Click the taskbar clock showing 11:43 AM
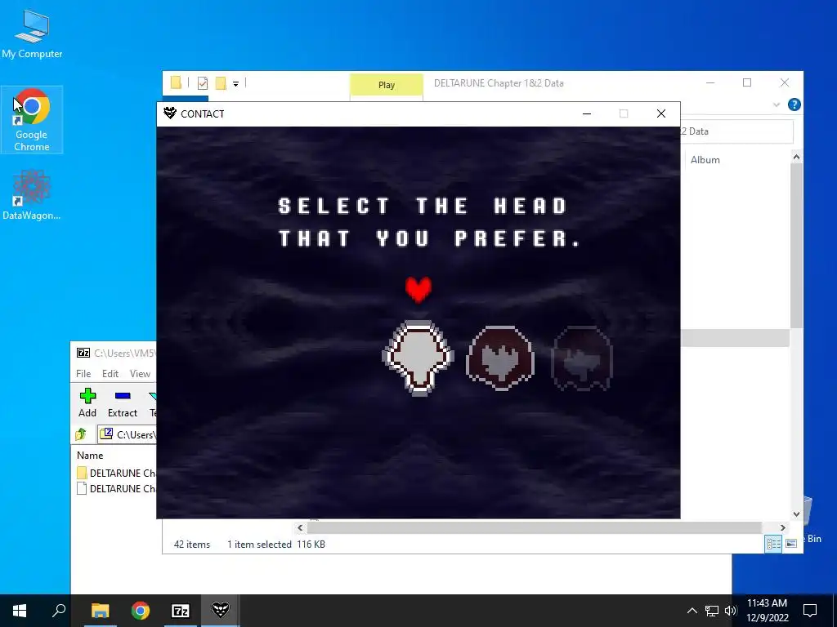The height and width of the screenshot is (627, 837). click(767, 611)
